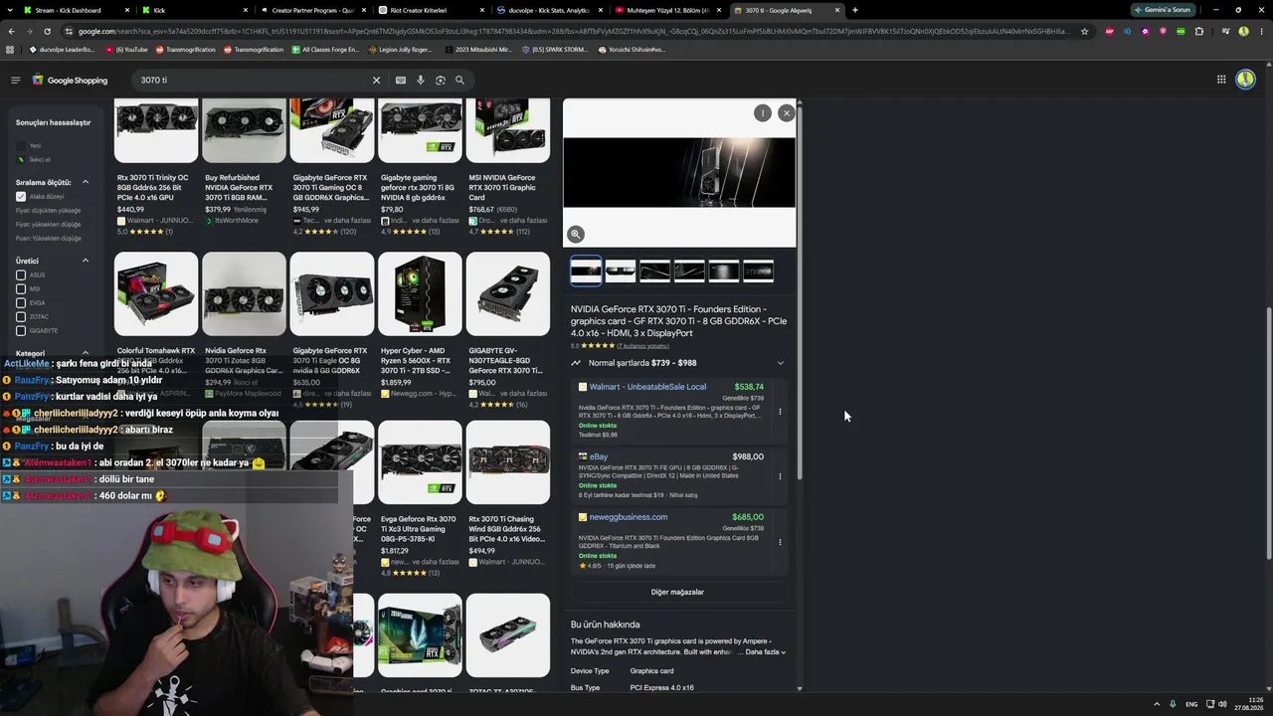The width and height of the screenshot is (1273, 716).
Task: Open the Google apps grid
Action: [1221, 80]
